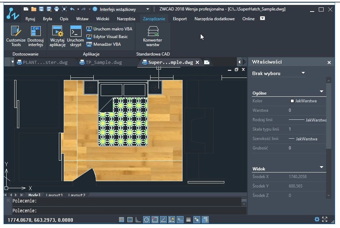The width and height of the screenshot is (340, 228).
Task: Minimize the drawing viewport window
Action: 230,69
